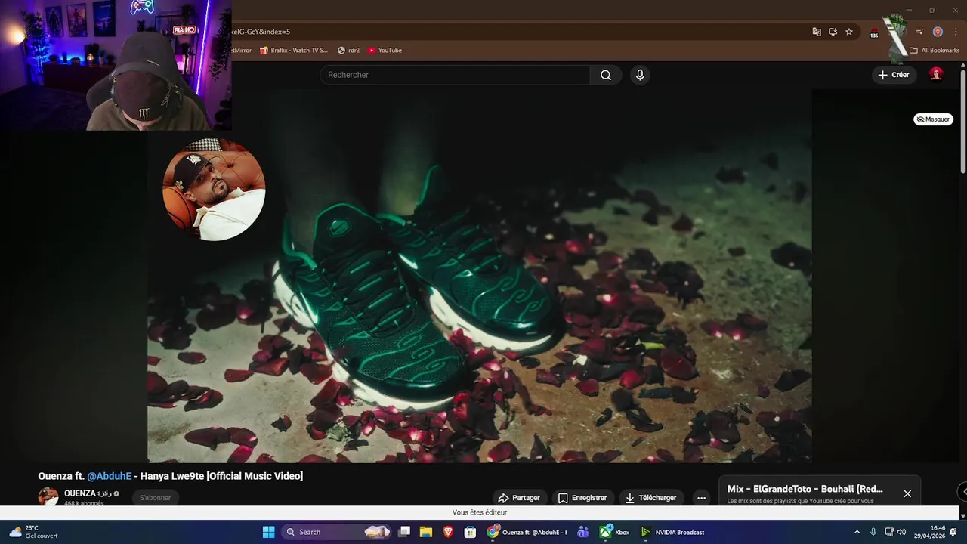Open network status tray icon
The width and height of the screenshot is (967, 544).
tap(889, 532)
